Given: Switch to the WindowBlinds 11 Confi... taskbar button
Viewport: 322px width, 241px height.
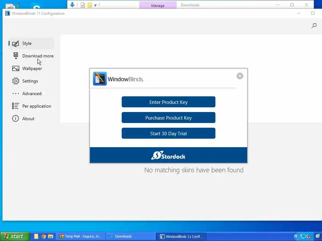Looking at the screenshot, I should tap(181, 236).
